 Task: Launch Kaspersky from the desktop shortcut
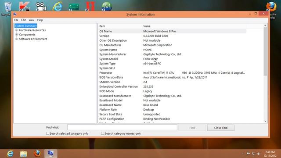[x=24, y=7]
